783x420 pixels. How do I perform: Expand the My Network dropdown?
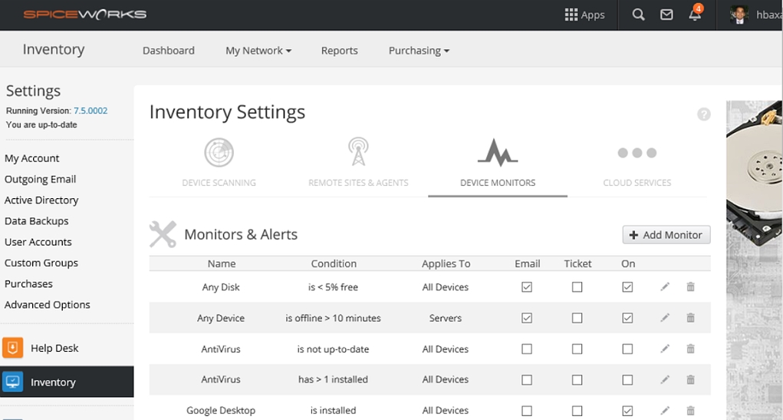(x=258, y=51)
